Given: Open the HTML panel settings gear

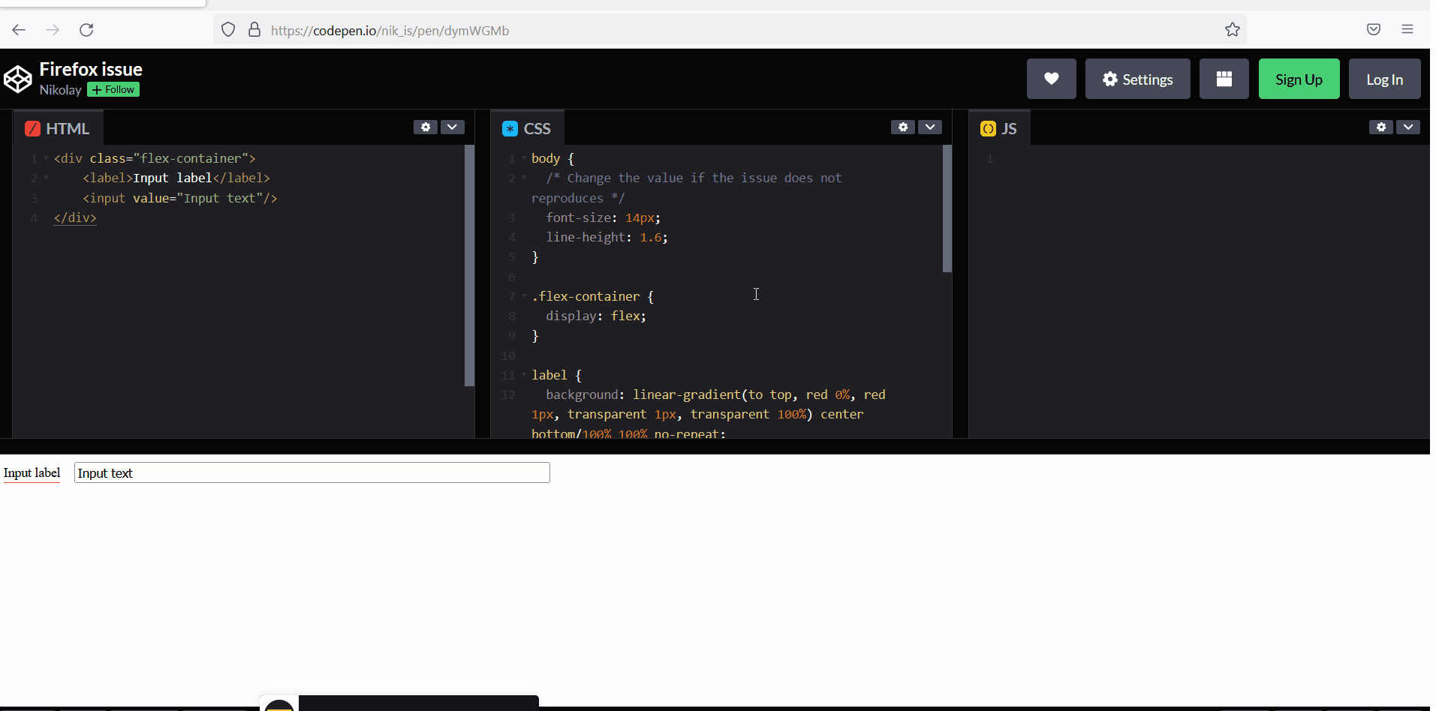Looking at the screenshot, I should (425, 127).
